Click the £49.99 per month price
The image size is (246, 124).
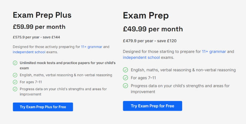point(153,29)
